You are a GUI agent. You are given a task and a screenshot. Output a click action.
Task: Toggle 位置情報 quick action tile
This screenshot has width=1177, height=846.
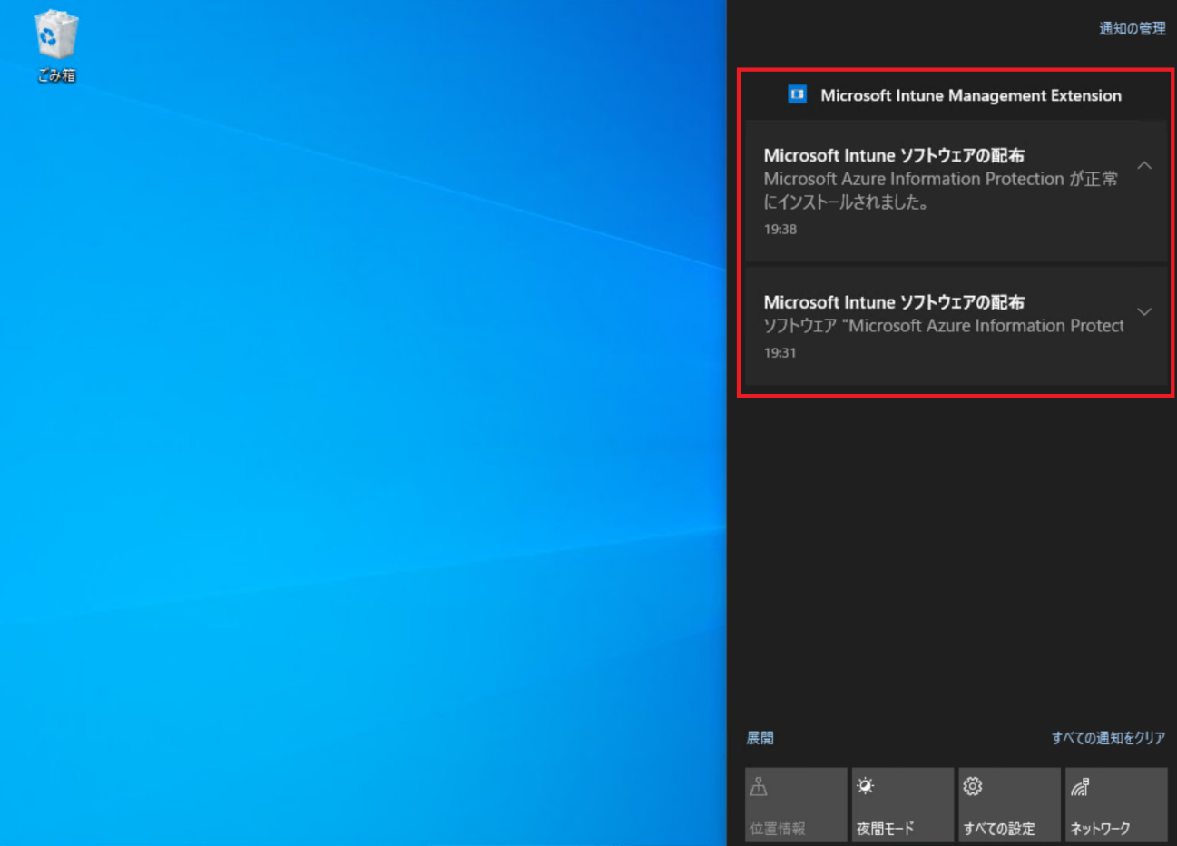pos(796,805)
